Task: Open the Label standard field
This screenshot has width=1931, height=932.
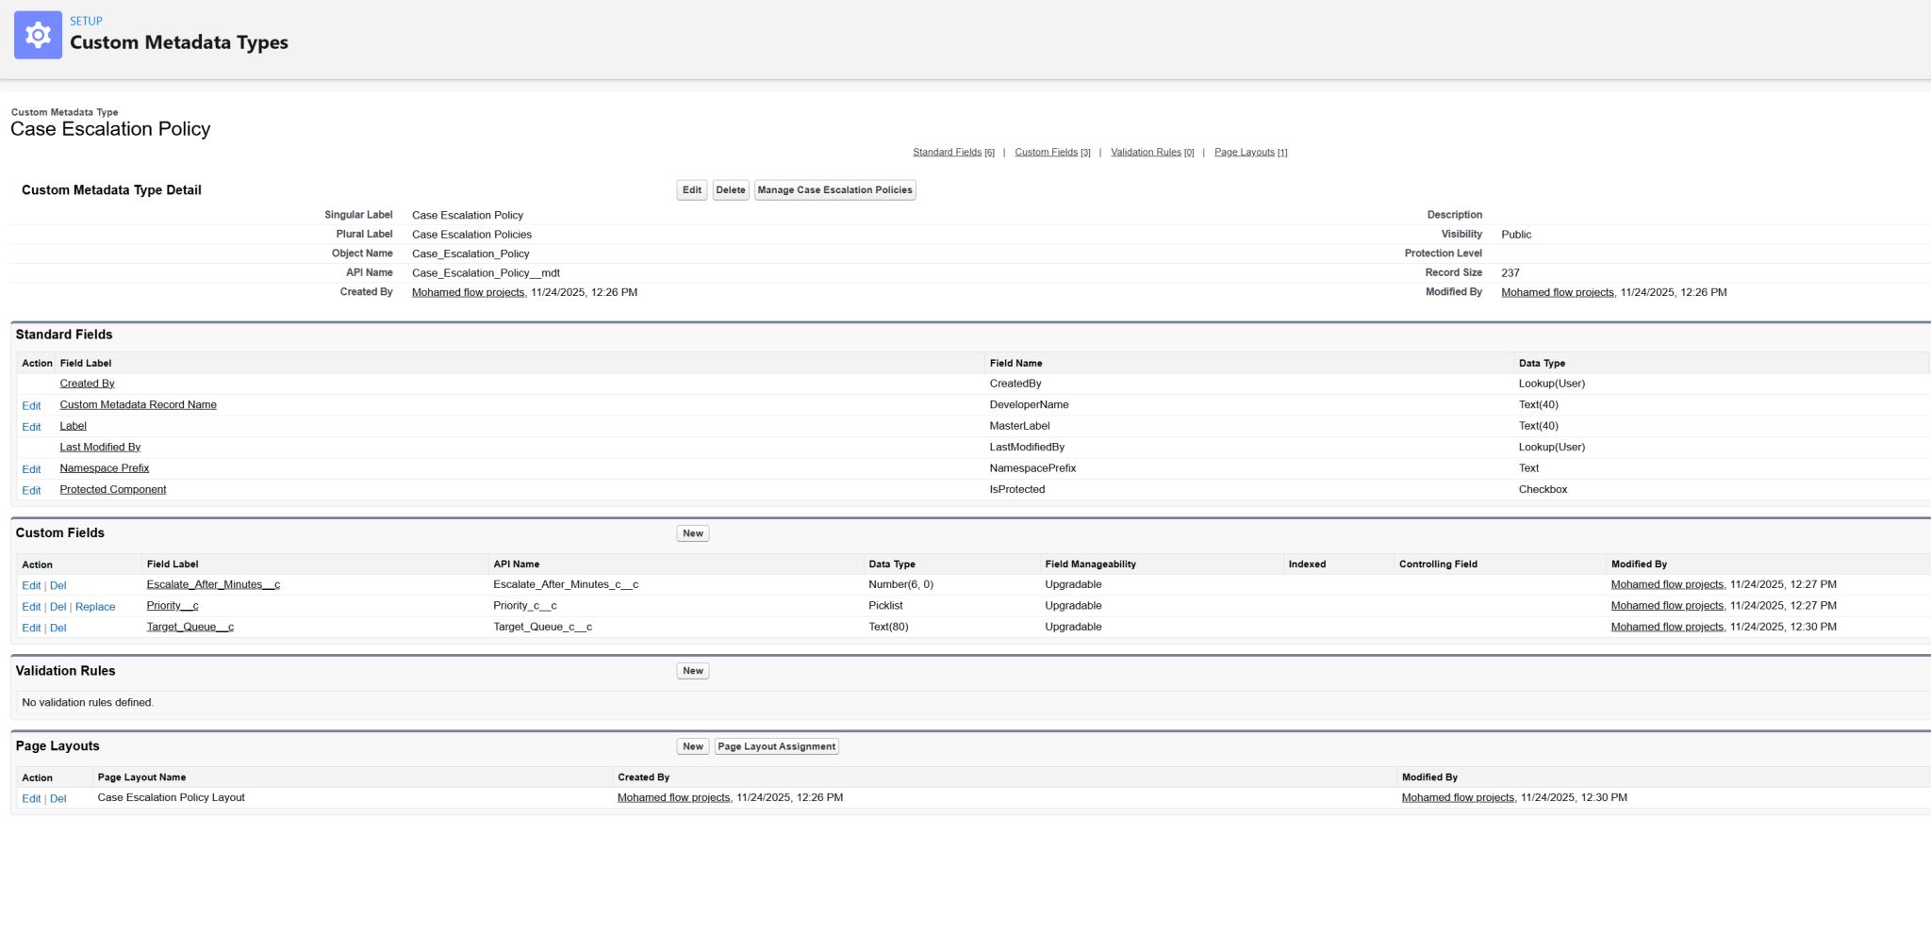Action: 73,426
